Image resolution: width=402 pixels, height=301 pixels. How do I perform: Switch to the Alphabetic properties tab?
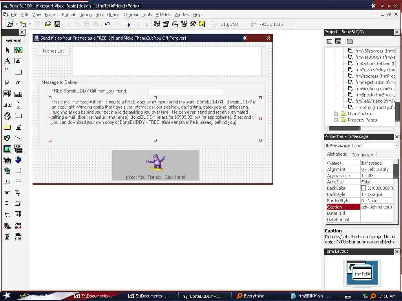(337, 154)
